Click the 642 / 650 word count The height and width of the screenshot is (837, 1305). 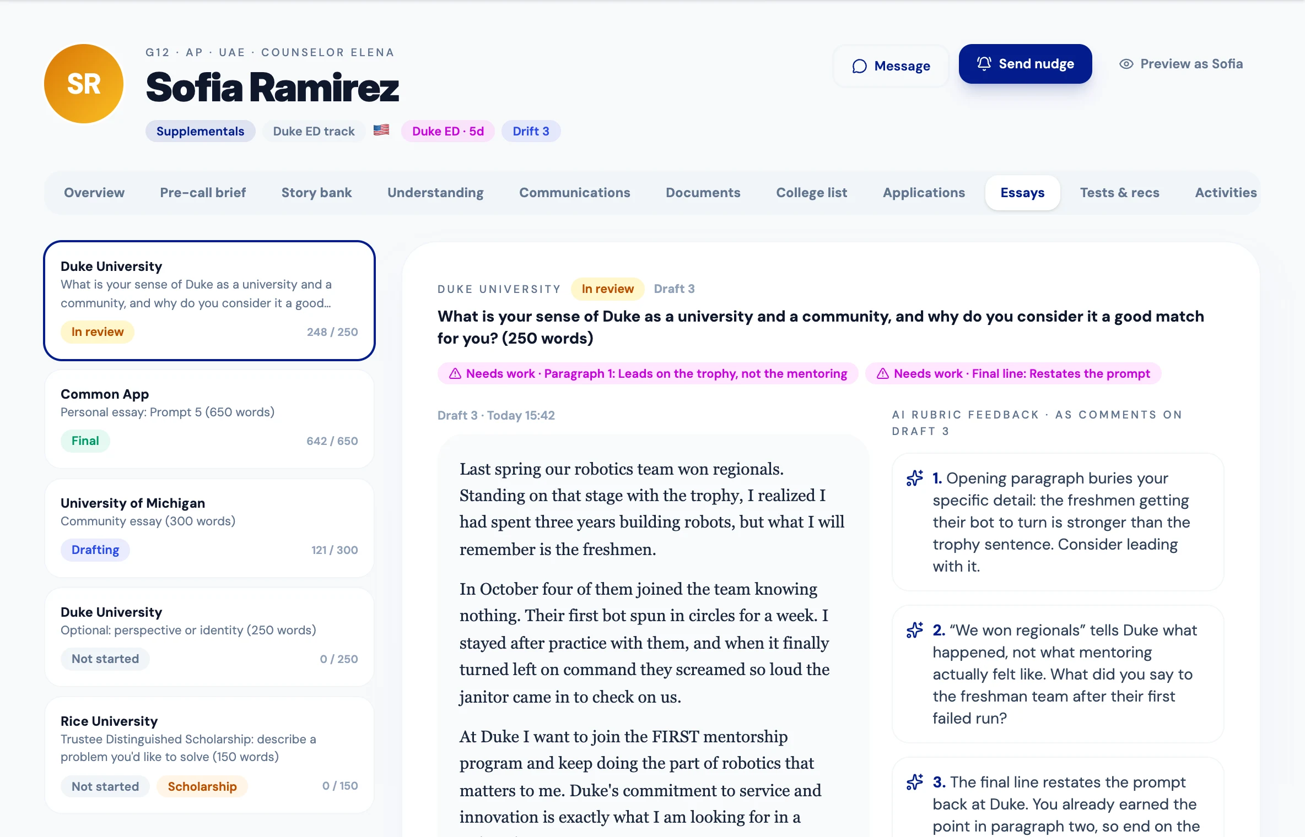coord(332,441)
